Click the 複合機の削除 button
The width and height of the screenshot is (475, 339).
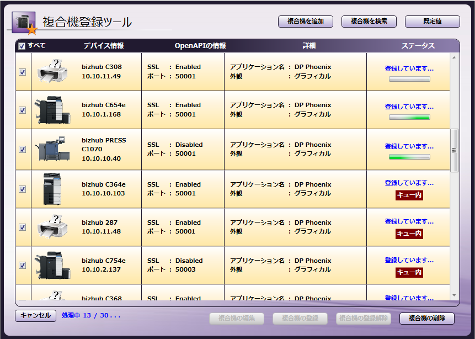click(x=427, y=319)
